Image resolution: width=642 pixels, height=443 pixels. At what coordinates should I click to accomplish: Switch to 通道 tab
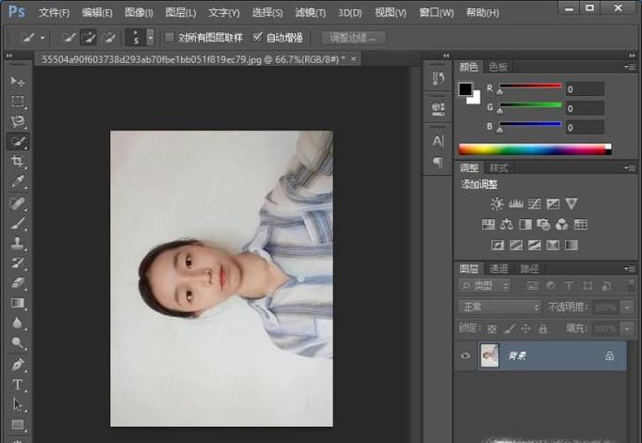click(499, 269)
